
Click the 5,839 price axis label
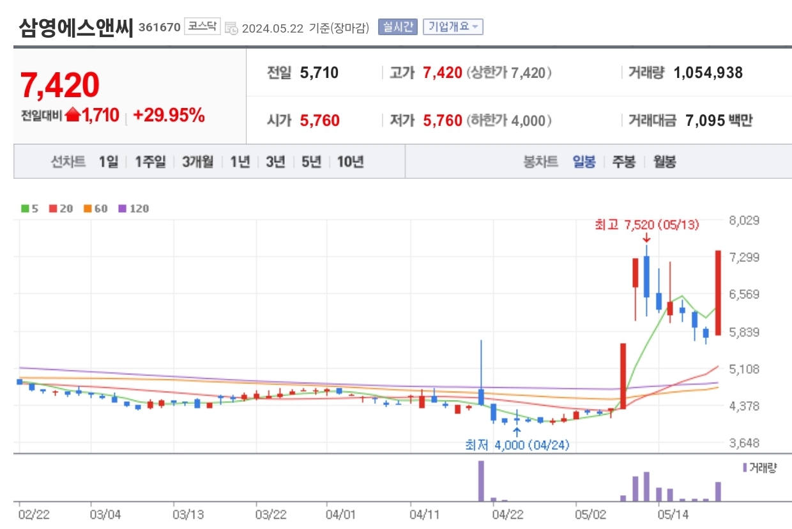tap(744, 332)
